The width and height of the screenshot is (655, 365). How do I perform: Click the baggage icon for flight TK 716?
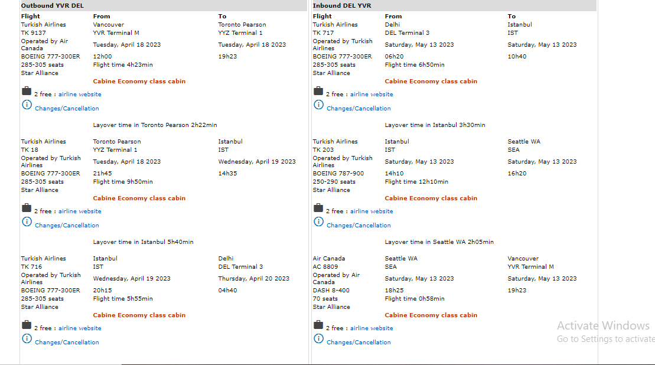pos(27,325)
